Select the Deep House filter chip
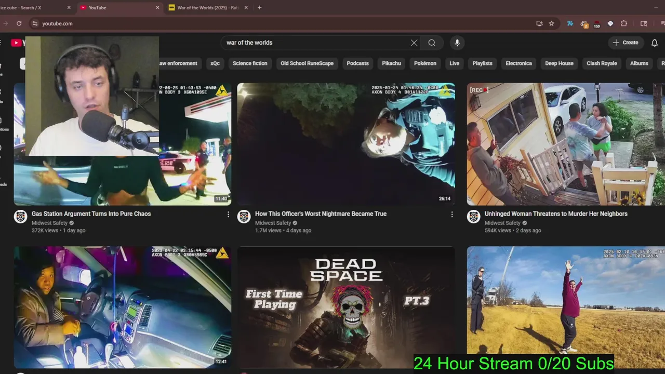The height and width of the screenshot is (374, 665). pos(559,63)
